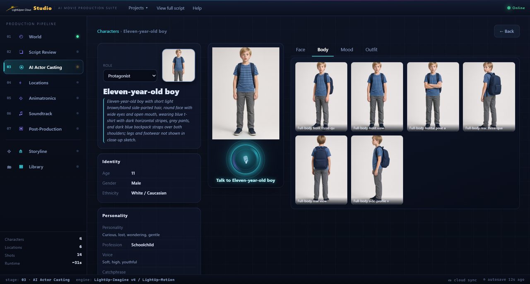Click the Storyline sidebar icon
The width and height of the screenshot is (530, 284).
(21, 152)
